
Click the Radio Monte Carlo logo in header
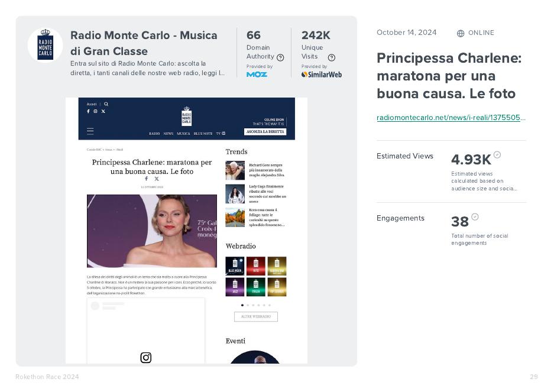[x=187, y=116]
